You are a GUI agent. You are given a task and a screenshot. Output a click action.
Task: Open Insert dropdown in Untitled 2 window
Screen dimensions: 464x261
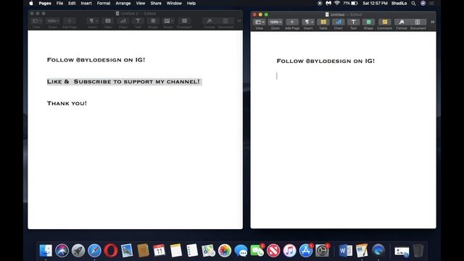(x=93, y=21)
